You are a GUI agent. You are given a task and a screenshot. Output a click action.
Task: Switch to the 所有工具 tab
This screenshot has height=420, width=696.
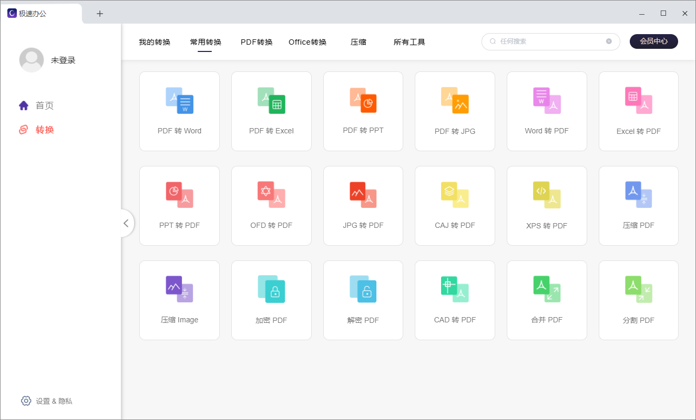409,41
